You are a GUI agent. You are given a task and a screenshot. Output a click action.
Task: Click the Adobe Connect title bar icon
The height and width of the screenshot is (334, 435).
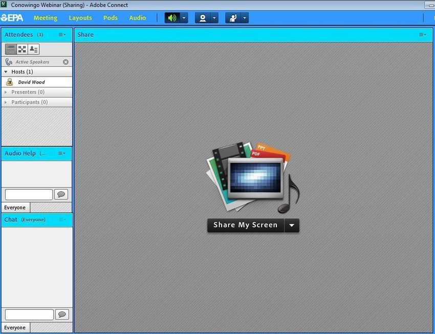pyautogui.click(x=4, y=4)
